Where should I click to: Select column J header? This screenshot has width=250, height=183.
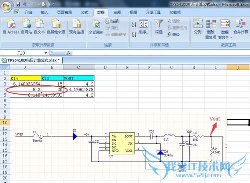(238, 67)
